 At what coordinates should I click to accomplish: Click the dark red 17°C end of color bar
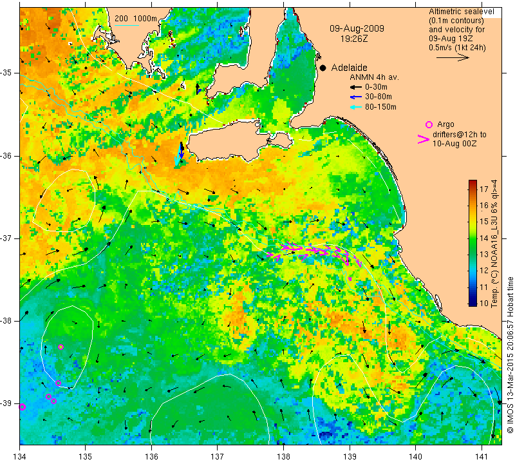tap(473, 183)
